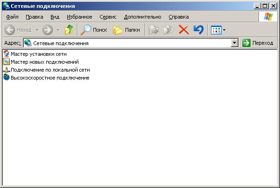The width and height of the screenshot is (280, 188).
Task: Toggle the Folders (Папки) pane
Action: 126,30
